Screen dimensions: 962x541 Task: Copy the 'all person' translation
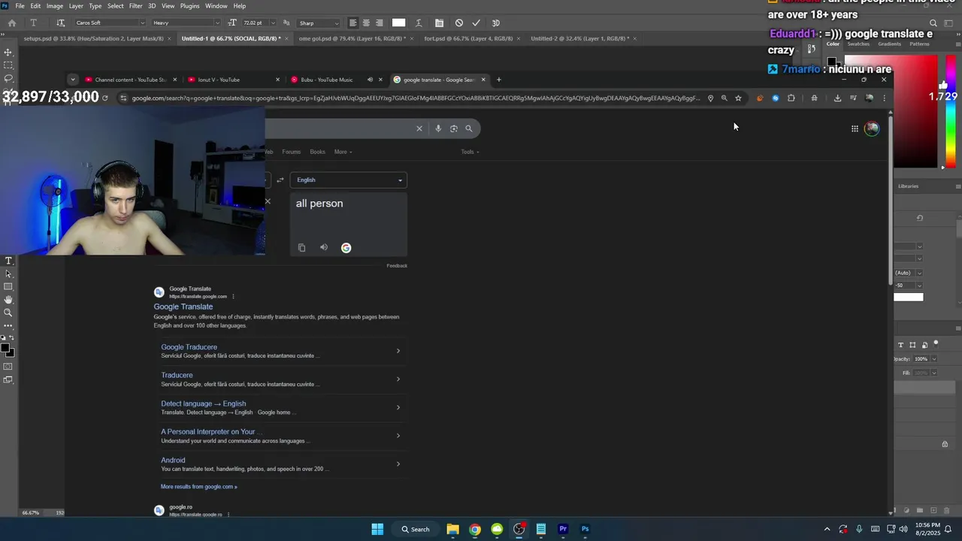point(301,248)
